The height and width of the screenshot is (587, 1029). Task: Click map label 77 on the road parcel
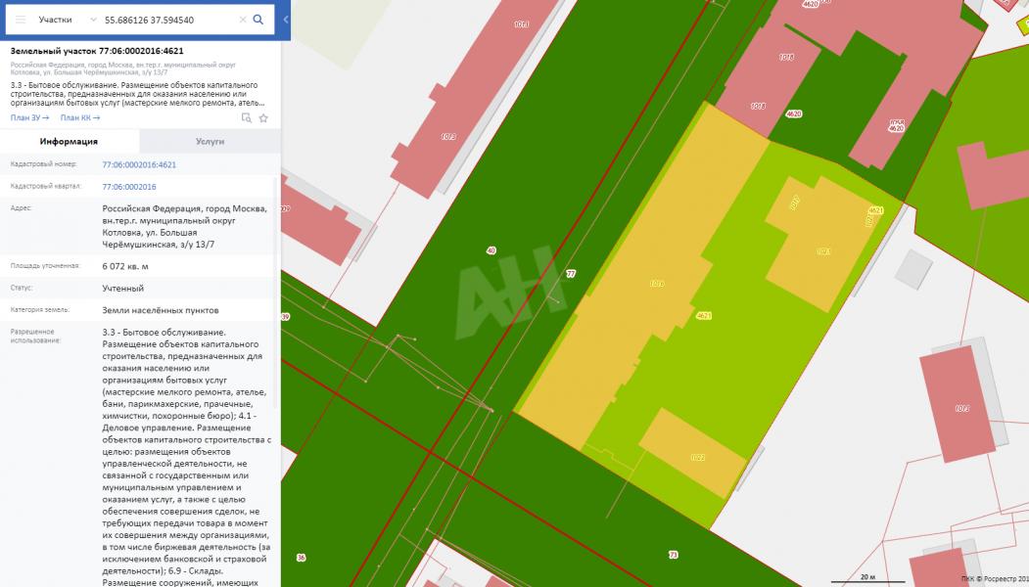point(571,274)
